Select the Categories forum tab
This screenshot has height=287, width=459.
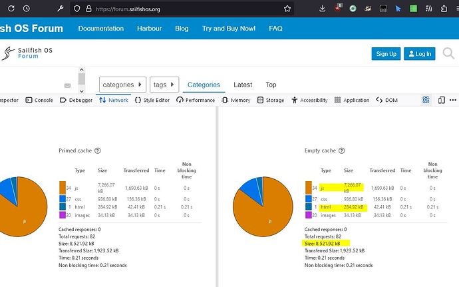(x=204, y=85)
